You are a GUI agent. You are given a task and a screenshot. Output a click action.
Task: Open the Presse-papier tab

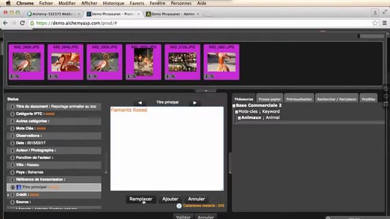[269, 99]
